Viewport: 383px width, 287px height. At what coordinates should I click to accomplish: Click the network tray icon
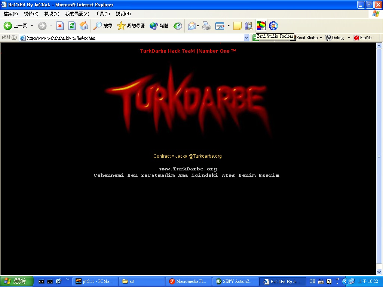point(352,281)
